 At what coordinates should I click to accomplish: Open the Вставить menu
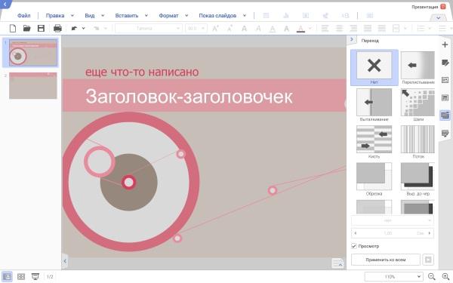(x=127, y=16)
